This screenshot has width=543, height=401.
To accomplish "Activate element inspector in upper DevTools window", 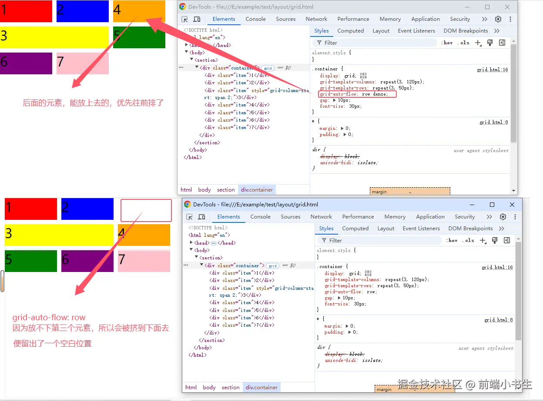I will click(x=185, y=19).
